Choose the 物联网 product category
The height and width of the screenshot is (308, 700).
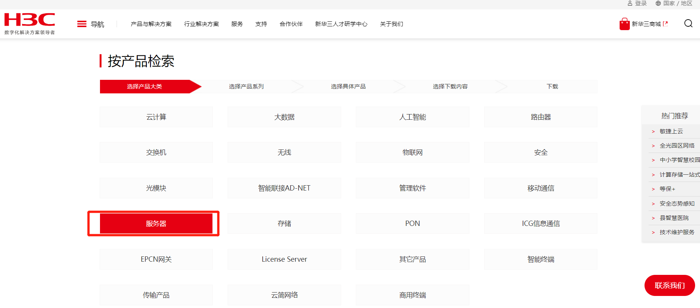(x=412, y=152)
